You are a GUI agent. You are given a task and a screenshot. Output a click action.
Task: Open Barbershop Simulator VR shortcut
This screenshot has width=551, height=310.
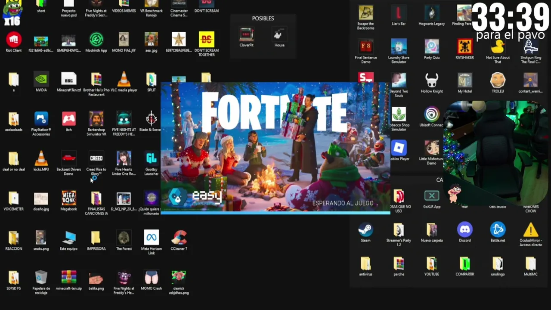[x=96, y=119]
